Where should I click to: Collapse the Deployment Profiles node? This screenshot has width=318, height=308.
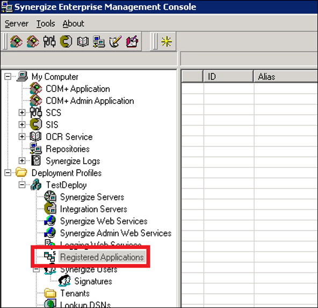(8, 173)
